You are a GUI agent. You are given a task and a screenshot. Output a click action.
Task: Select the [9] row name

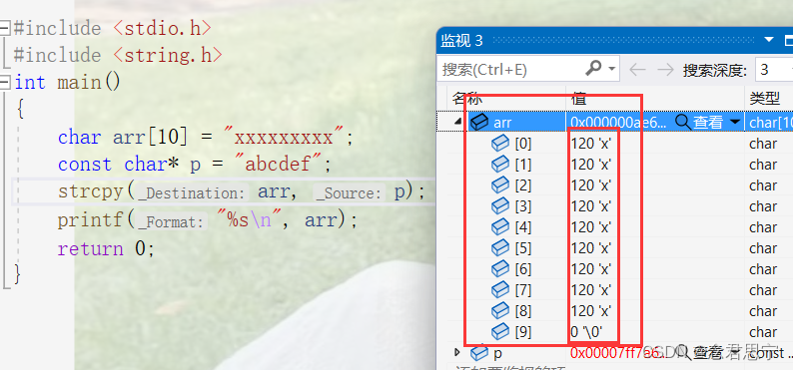(x=523, y=332)
